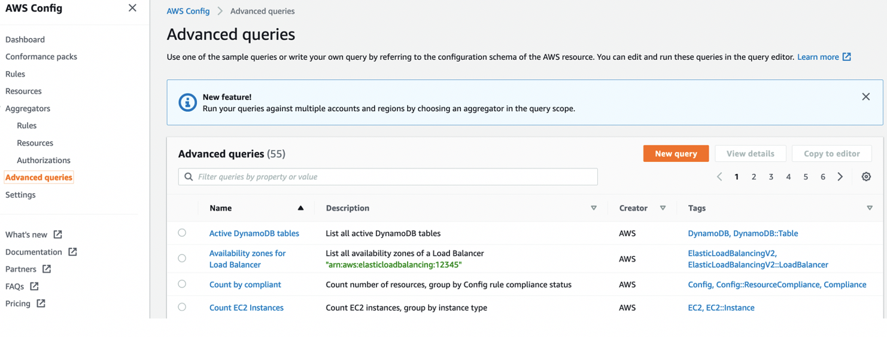Screen dimensions: 887x337
Task: Click 'Count EC2 instances, group by instance type' text
Action: 406,308
